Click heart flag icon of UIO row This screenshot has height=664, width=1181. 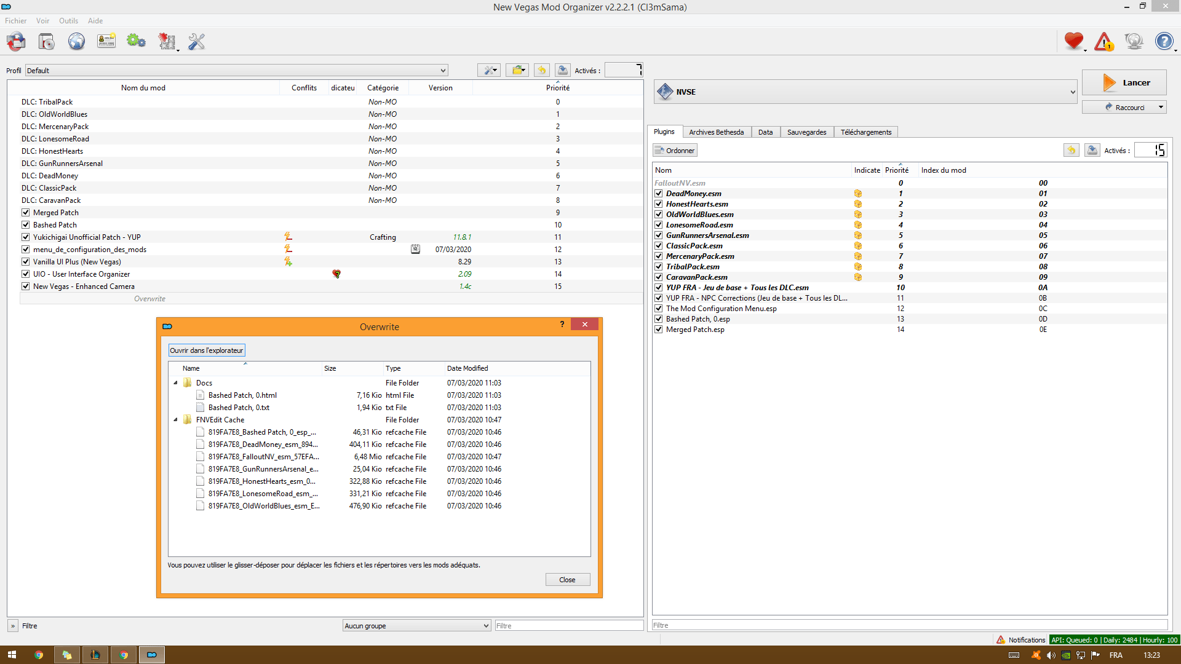pos(336,274)
